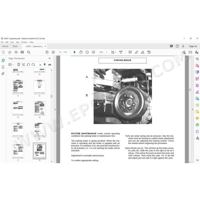
Task: Select page 72 thumbnail
Action: 39,87
